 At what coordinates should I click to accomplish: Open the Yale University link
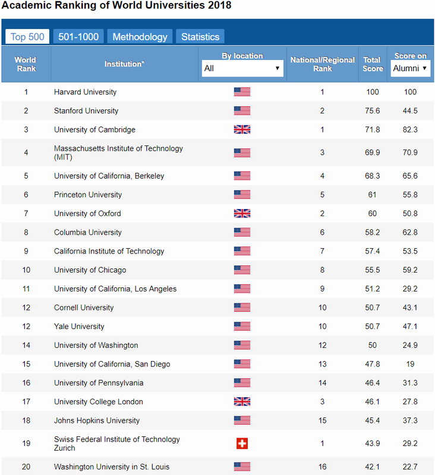point(79,326)
